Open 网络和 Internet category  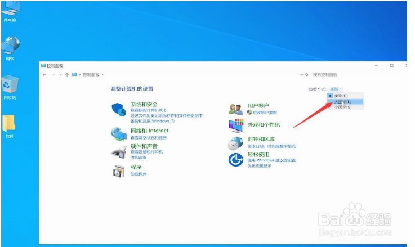pos(150,131)
